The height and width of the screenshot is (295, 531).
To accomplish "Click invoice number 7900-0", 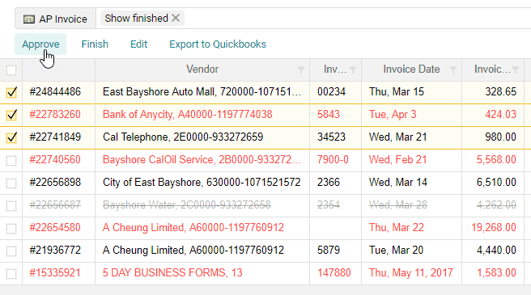I will 333,160.
